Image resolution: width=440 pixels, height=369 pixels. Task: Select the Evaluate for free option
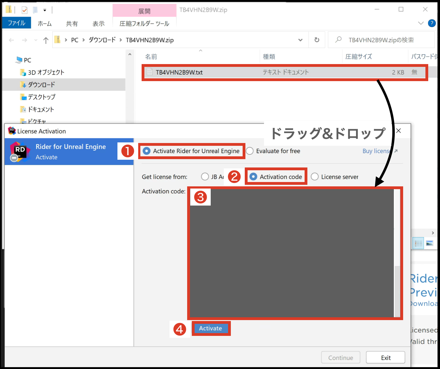pos(250,151)
